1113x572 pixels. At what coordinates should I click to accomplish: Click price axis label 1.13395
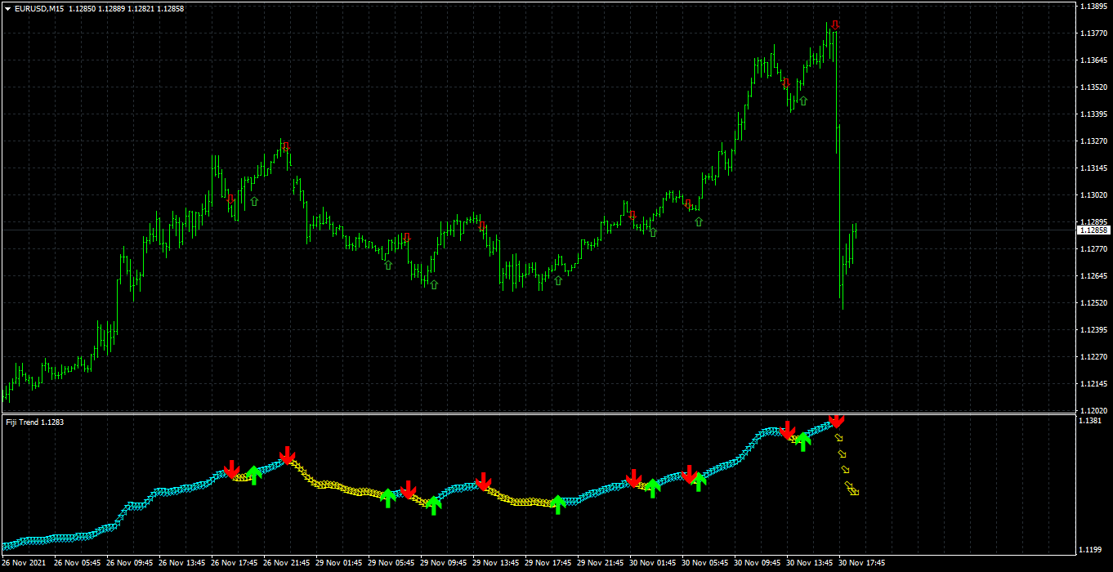tap(1094, 114)
